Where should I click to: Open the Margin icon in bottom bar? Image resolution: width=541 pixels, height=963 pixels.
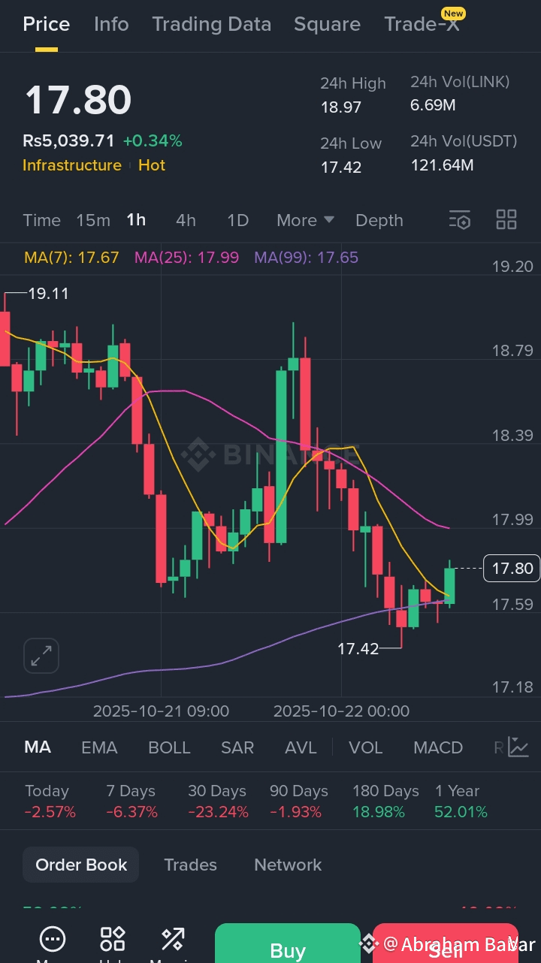[x=173, y=939]
